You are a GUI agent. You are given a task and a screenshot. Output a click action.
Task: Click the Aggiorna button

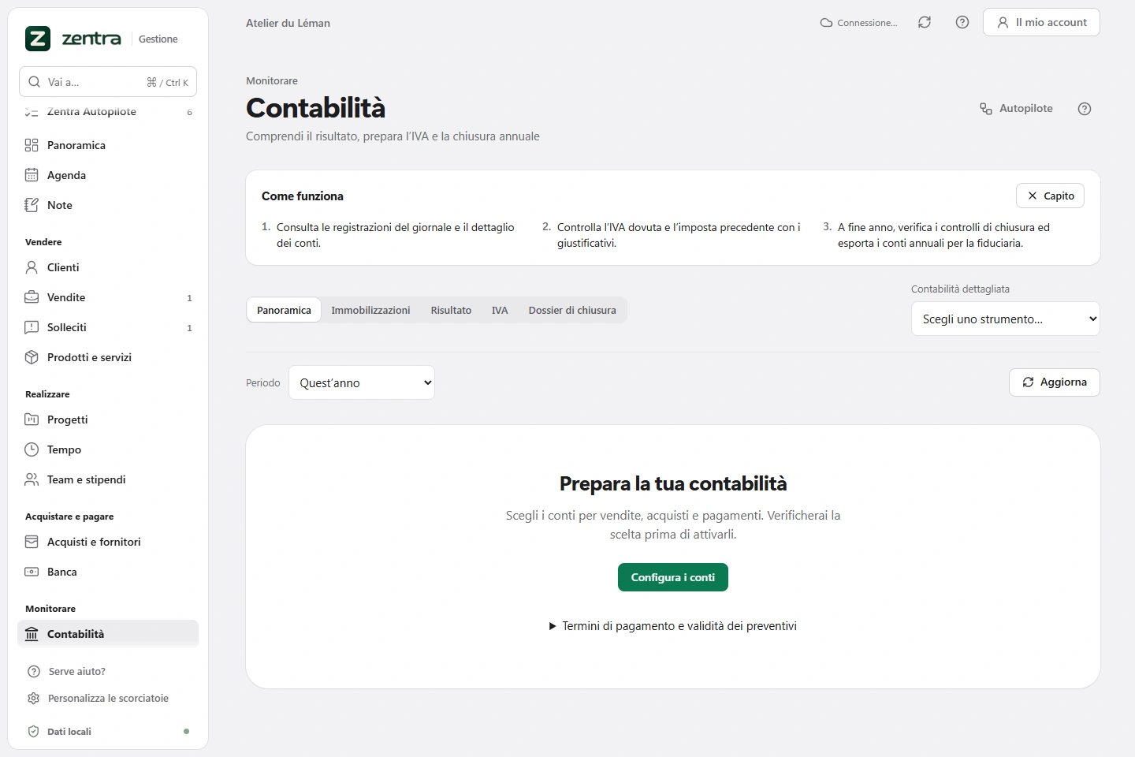pos(1055,382)
